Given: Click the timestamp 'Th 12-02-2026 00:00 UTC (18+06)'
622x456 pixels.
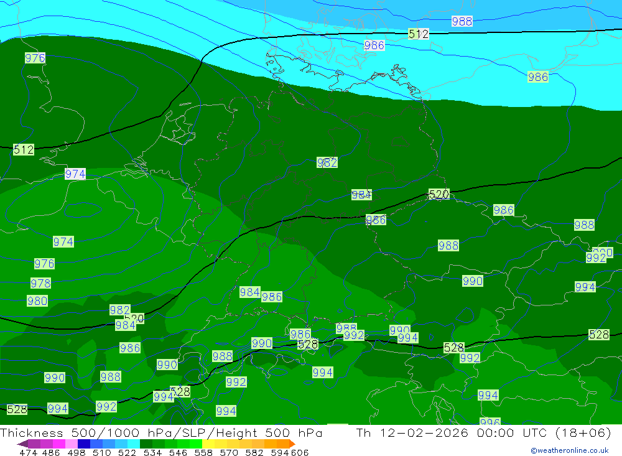Looking at the screenshot, I should click(483, 432).
